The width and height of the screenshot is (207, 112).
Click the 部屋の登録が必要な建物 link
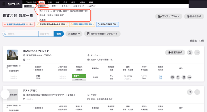pyautogui.click(x=82, y=24)
